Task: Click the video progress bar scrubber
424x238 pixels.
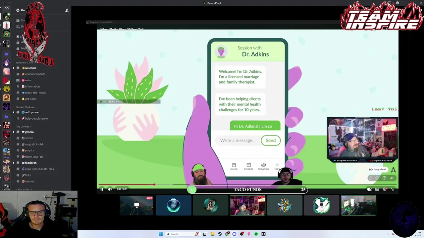Action: tap(154, 184)
